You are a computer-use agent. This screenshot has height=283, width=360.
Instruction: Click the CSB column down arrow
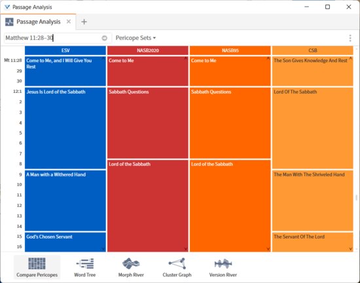tap(350, 249)
